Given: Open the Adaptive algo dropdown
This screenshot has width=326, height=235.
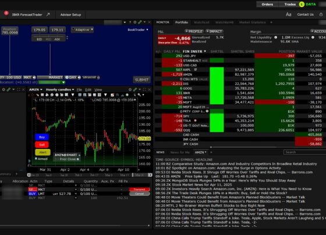Looking at the screenshot, I should [82, 30].
